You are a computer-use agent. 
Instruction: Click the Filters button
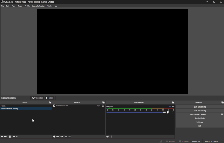tap(49, 98)
